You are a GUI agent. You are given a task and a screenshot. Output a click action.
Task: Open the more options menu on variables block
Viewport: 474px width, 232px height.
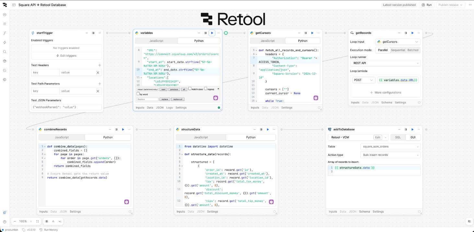tap(219, 33)
